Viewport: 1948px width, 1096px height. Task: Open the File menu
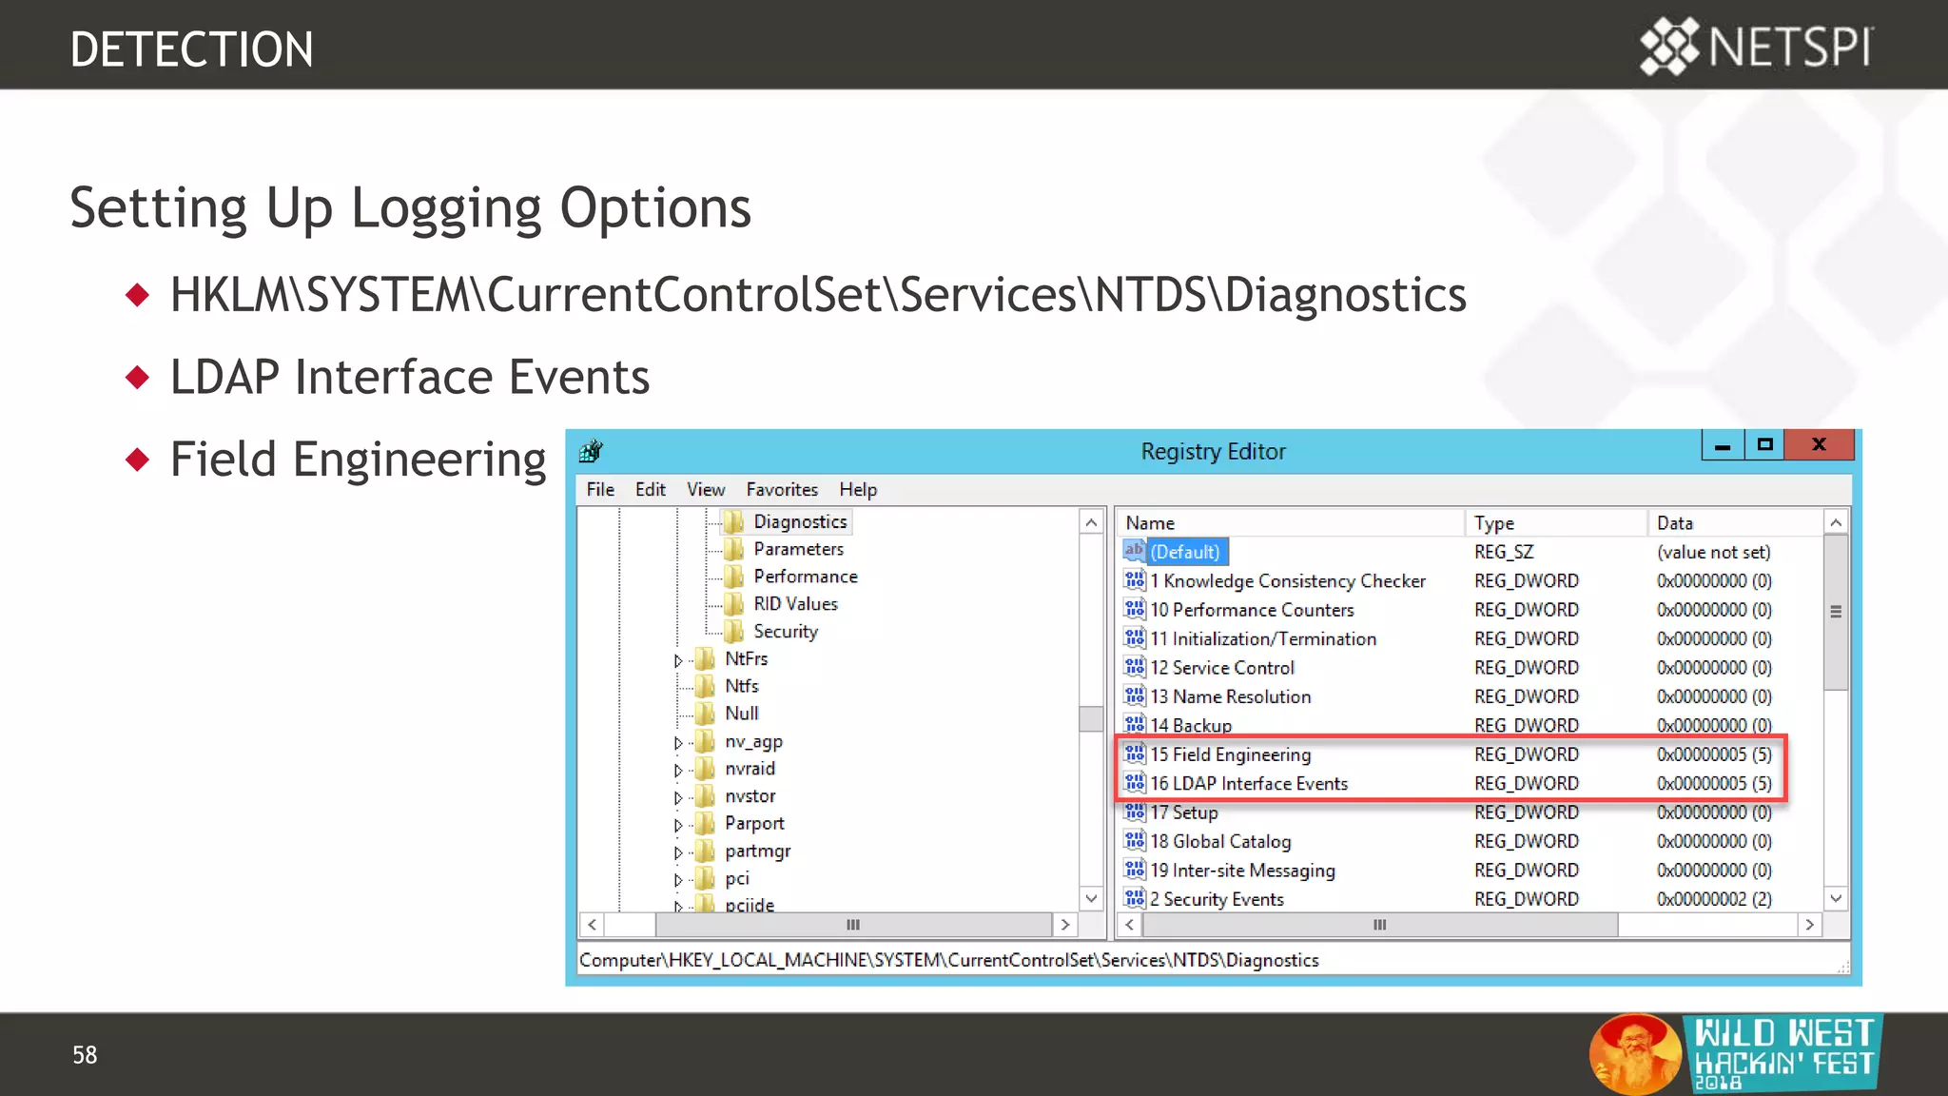coord(600,489)
